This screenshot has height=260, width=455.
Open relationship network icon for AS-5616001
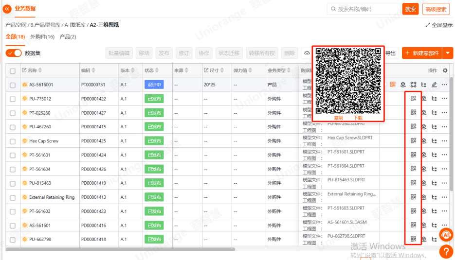click(413, 85)
